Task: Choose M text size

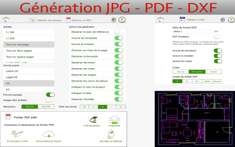Action: point(103,107)
